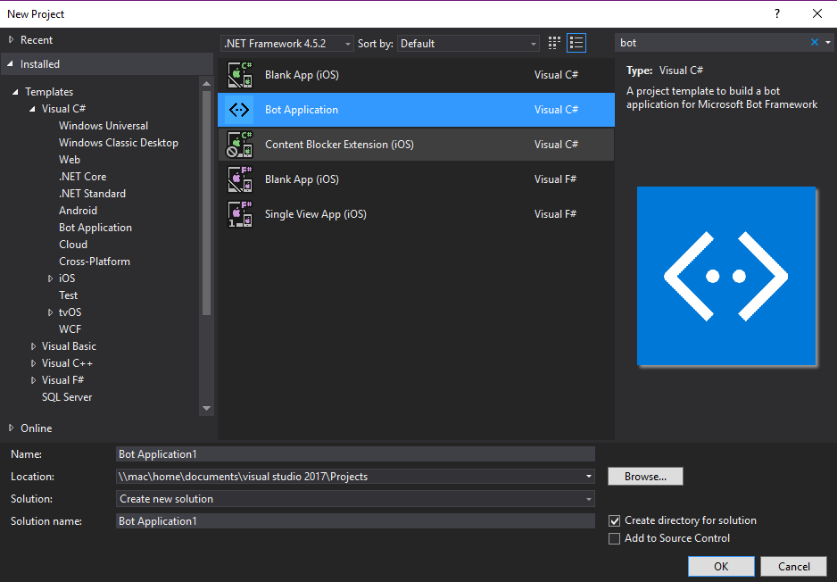Switch to medium icons list view
Viewport: 837px width, 582px height.
(x=576, y=43)
